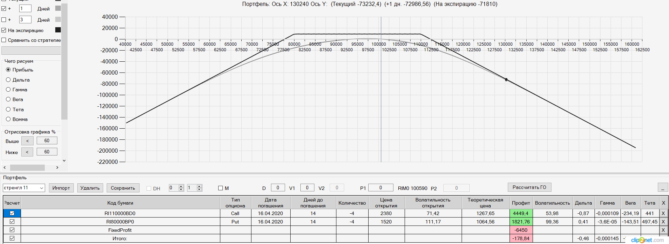
Task: Click the D input field
Action: (x=278, y=188)
